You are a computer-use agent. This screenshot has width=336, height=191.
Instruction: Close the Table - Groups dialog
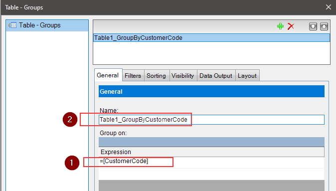329,7
